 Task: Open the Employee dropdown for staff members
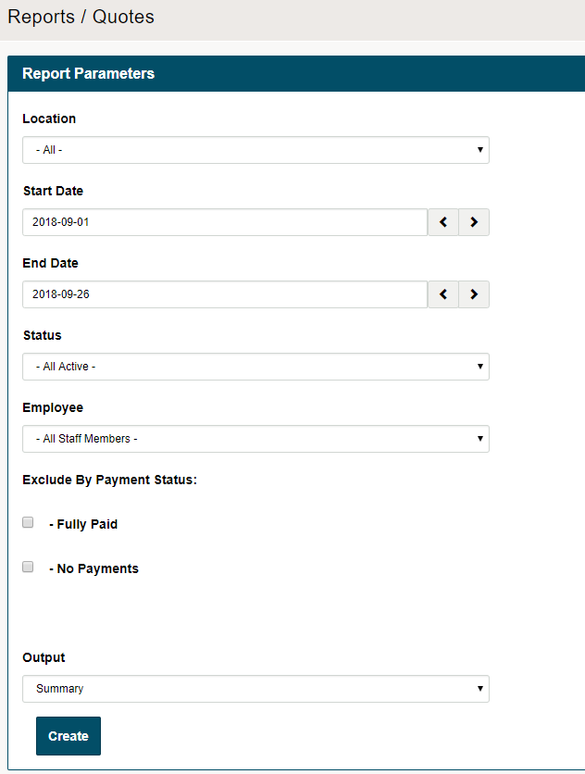255,439
